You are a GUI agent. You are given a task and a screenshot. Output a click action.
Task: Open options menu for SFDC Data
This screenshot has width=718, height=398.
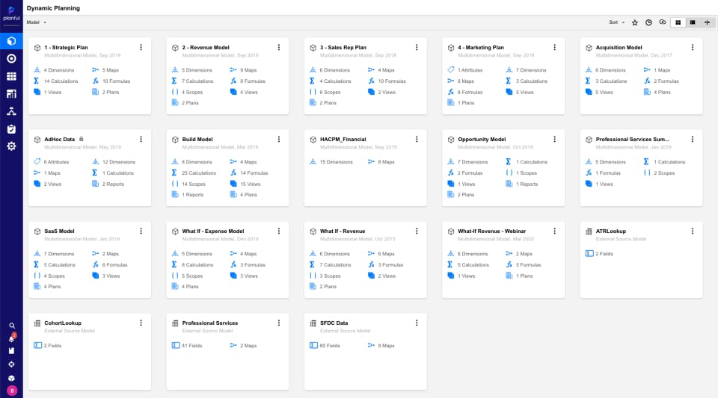417,323
